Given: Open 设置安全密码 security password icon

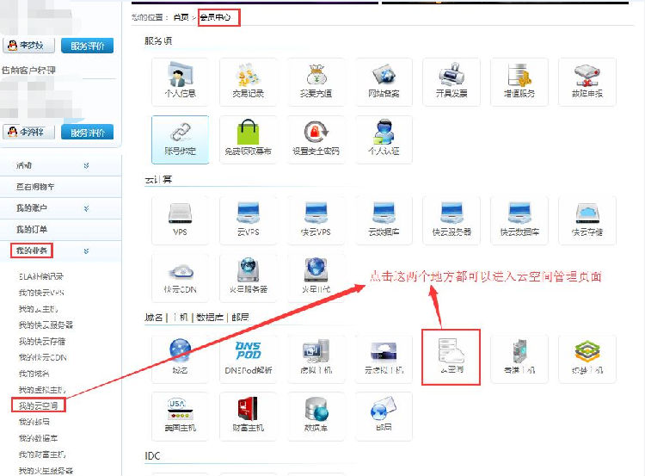Looking at the screenshot, I should click(316, 139).
